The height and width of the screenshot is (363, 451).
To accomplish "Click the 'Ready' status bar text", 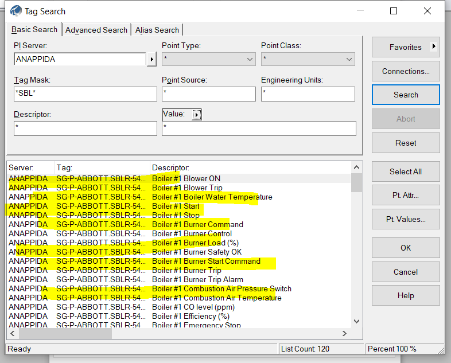I will tap(20, 349).
